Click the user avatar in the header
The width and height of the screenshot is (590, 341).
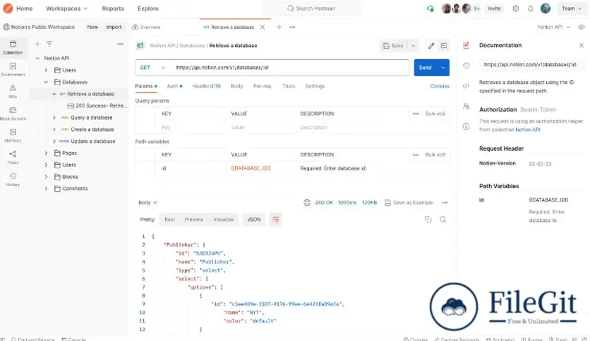[x=546, y=8]
